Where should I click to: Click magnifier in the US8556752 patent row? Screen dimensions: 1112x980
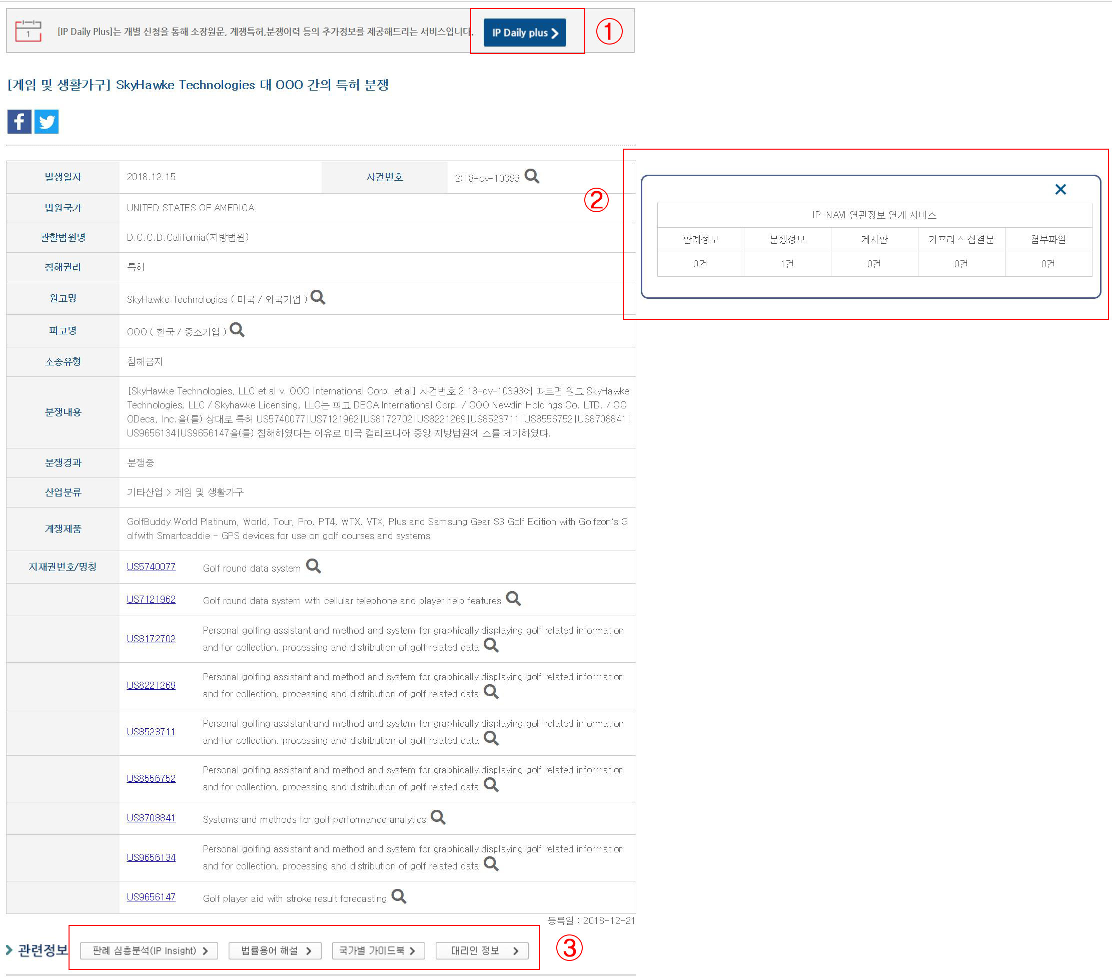(x=491, y=785)
